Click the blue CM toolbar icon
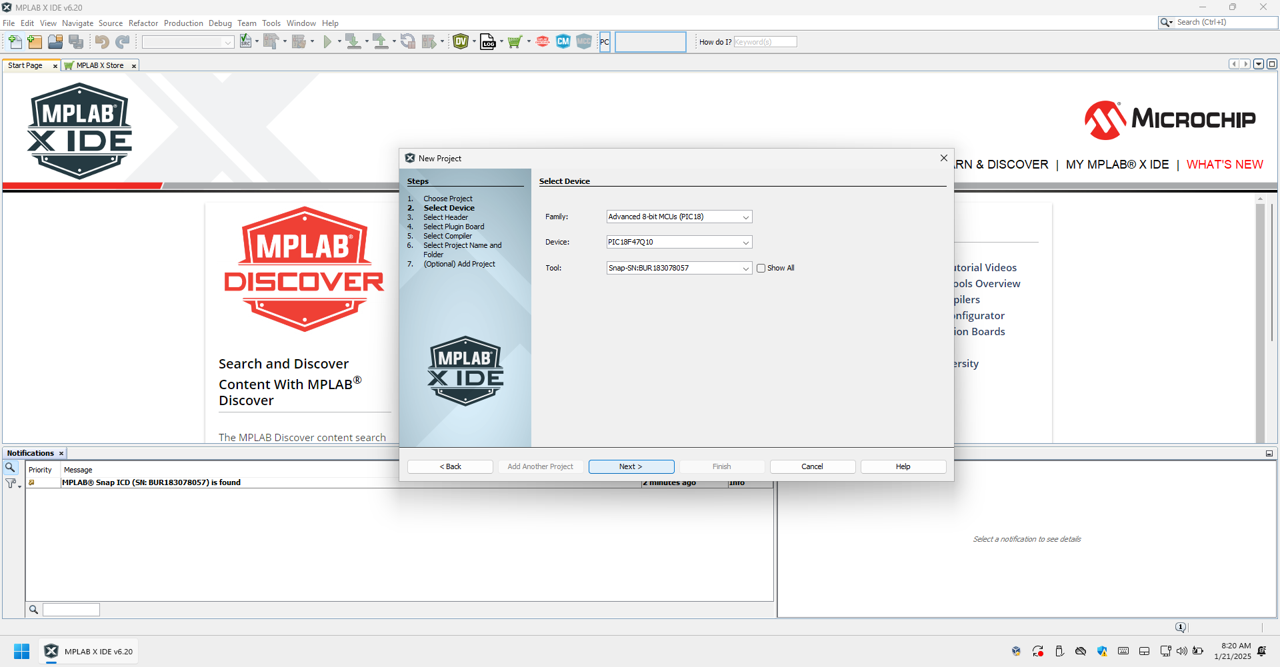 click(563, 42)
